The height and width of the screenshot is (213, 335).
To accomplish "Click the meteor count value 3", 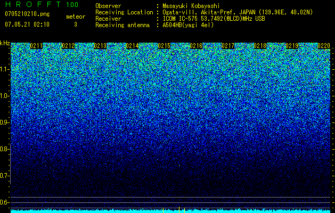I will pyautogui.click(x=76, y=24).
